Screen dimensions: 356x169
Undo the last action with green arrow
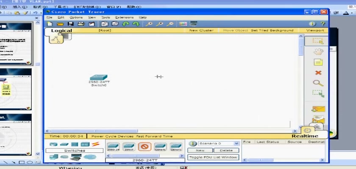click(125, 24)
